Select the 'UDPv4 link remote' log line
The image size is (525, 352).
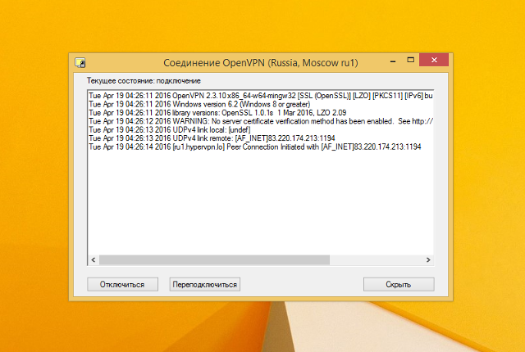pos(212,138)
